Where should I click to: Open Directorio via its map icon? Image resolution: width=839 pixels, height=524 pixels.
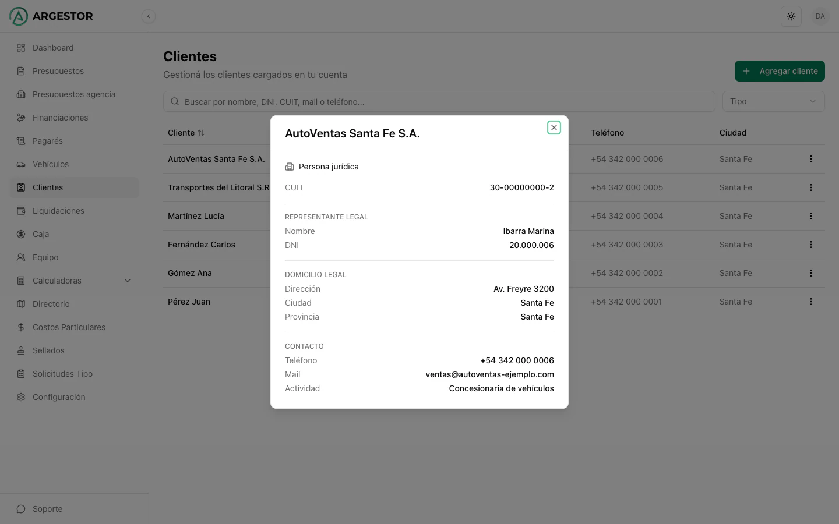pos(21,304)
